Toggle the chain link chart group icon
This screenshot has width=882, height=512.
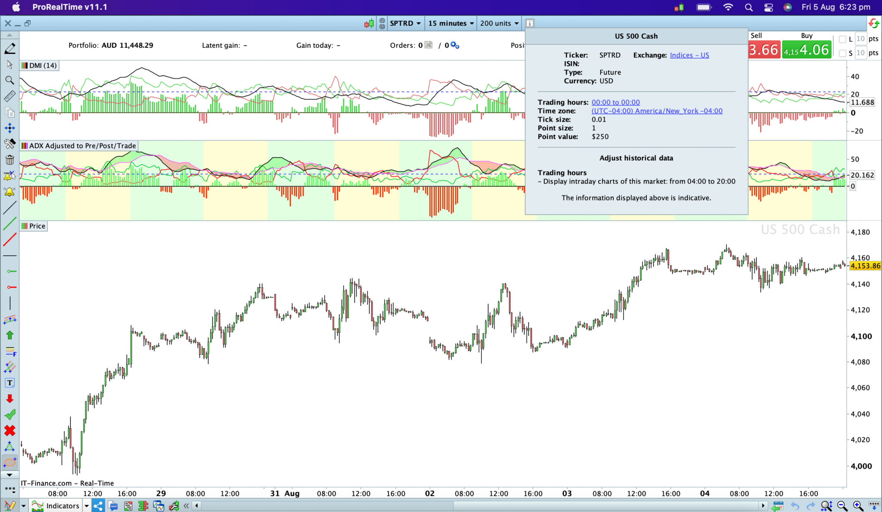[382, 23]
